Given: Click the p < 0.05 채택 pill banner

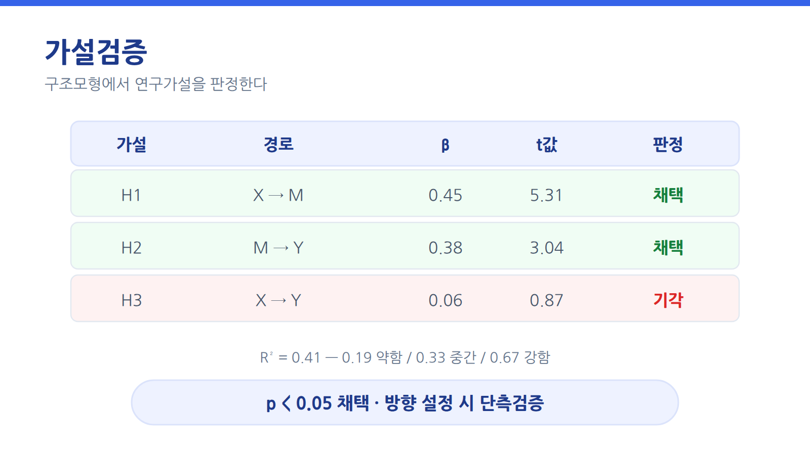Looking at the screenshot, I should (405, 402).
